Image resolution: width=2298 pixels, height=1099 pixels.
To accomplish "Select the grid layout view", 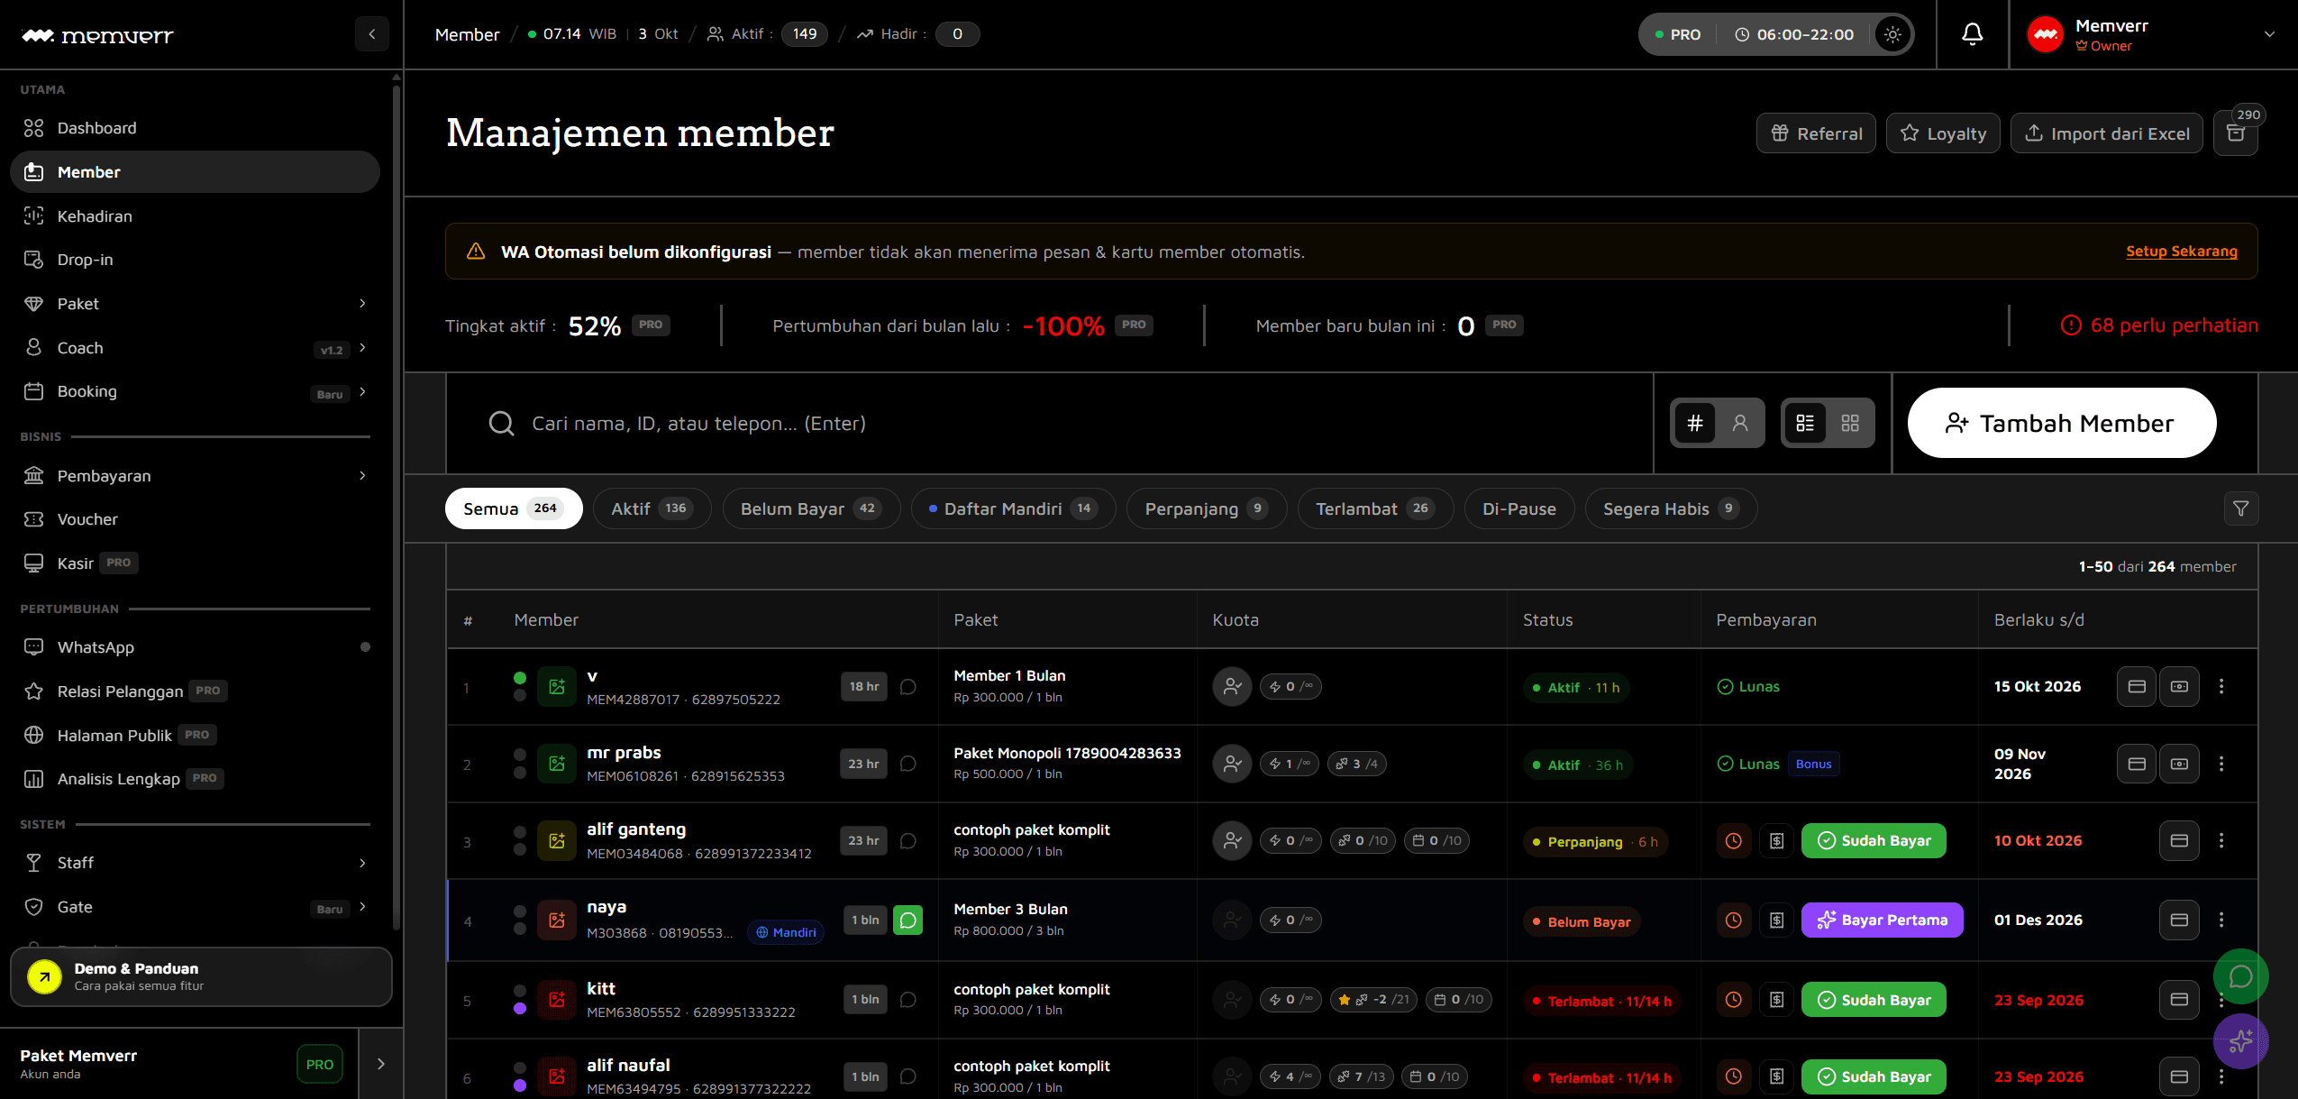I will click(1850, 423).
